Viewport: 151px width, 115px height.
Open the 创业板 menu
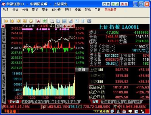pyautogui.click(x=56, y=9)
